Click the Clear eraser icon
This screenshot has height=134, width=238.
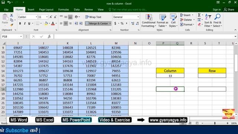coord(199,25)
